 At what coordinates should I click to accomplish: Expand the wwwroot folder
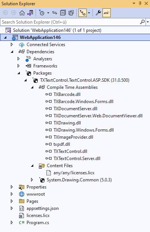[12, 194]
